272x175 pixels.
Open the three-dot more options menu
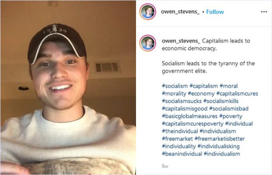(x=264, y=12)
